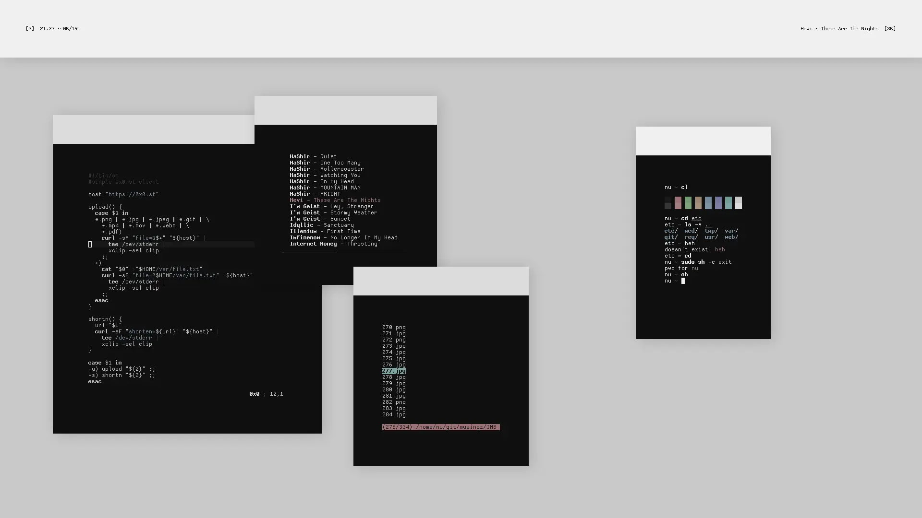The image size is (922, 518).
Task: Click the file browser path status bar
Action: pyautogui.click(x=440, y=427)
